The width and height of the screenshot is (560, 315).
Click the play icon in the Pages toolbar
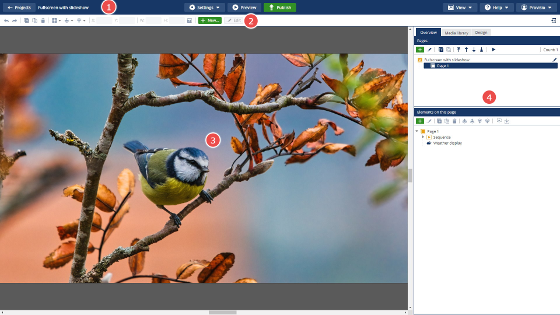click(494, 50)
